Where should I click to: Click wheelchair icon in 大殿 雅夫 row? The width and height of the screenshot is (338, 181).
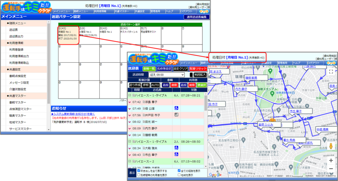(176, 148)
